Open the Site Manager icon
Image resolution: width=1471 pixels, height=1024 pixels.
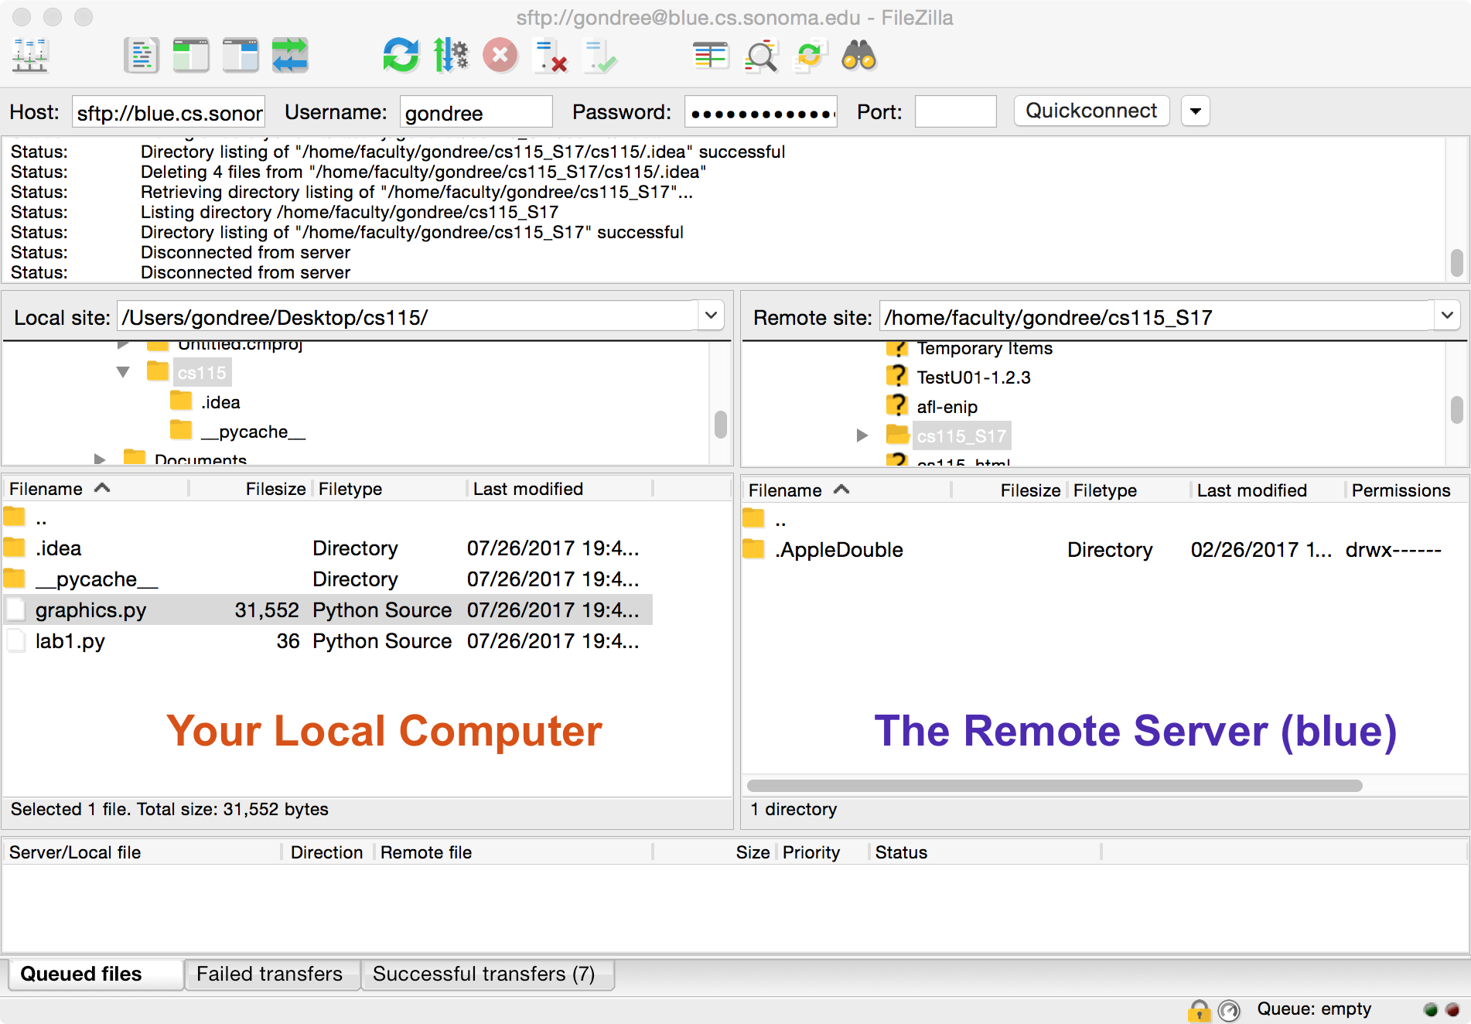[x=30, y=56]
